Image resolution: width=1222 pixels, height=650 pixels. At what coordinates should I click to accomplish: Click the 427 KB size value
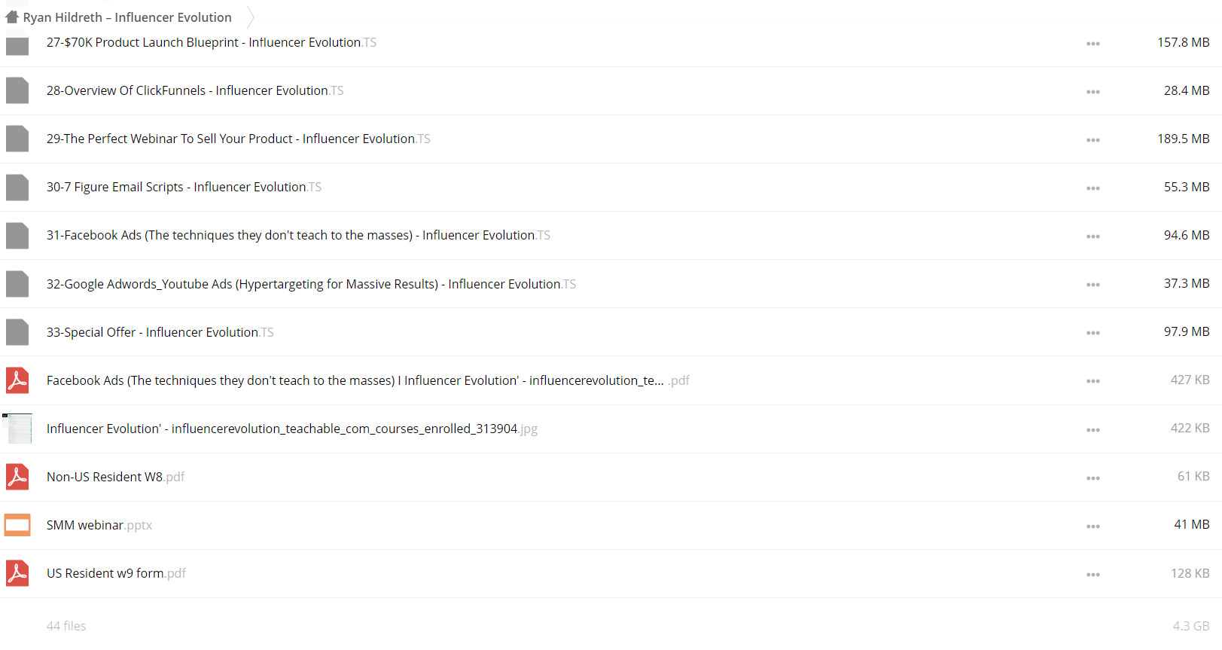click(x=1190, y=380)
